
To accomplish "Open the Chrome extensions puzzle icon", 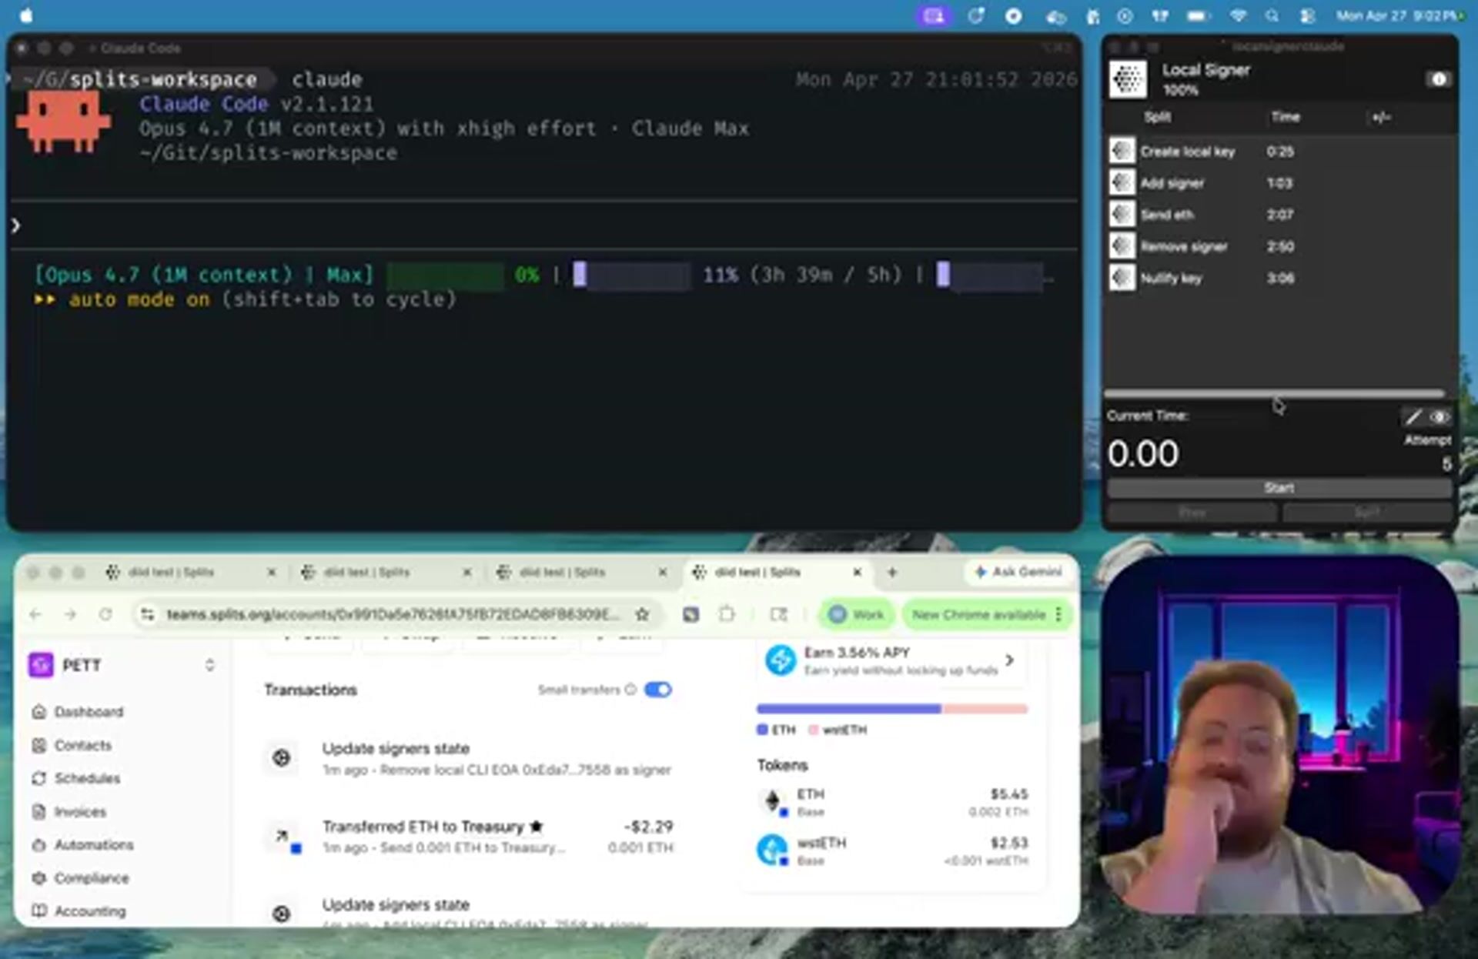I will click(727, 614).
